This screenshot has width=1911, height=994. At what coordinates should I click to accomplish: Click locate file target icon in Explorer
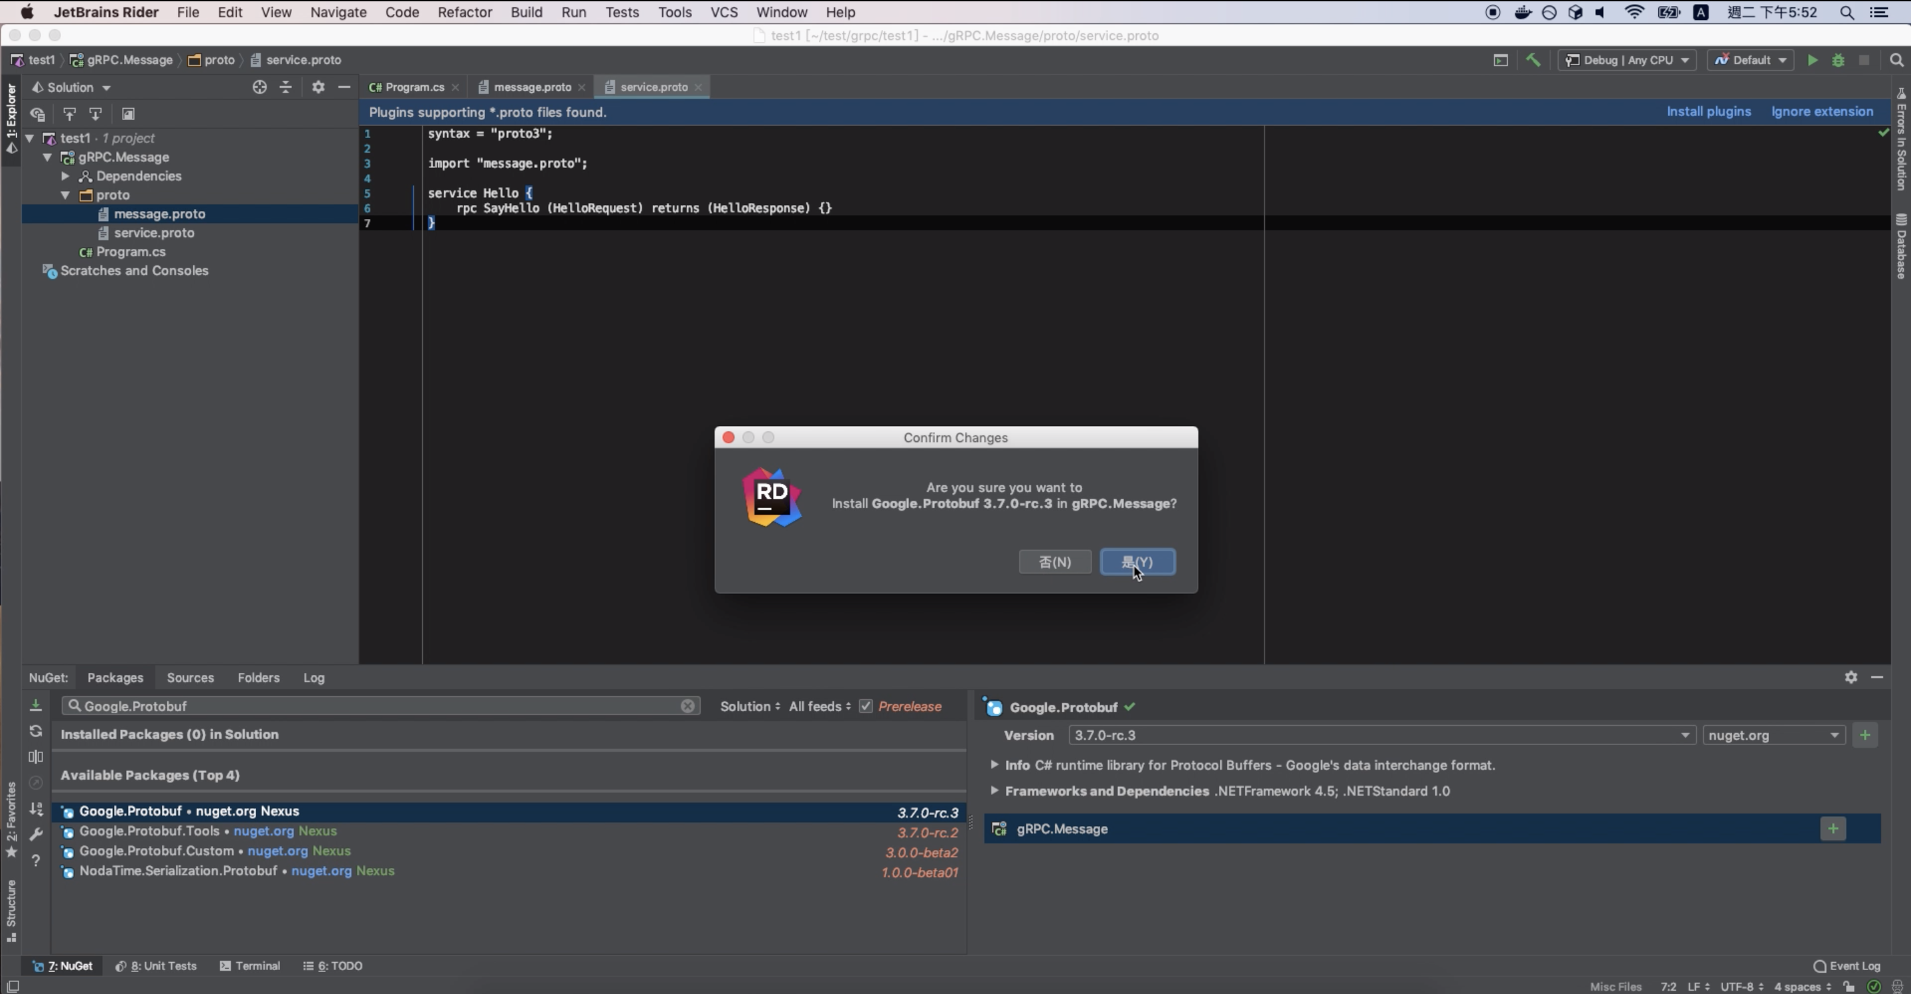[259, 88]
